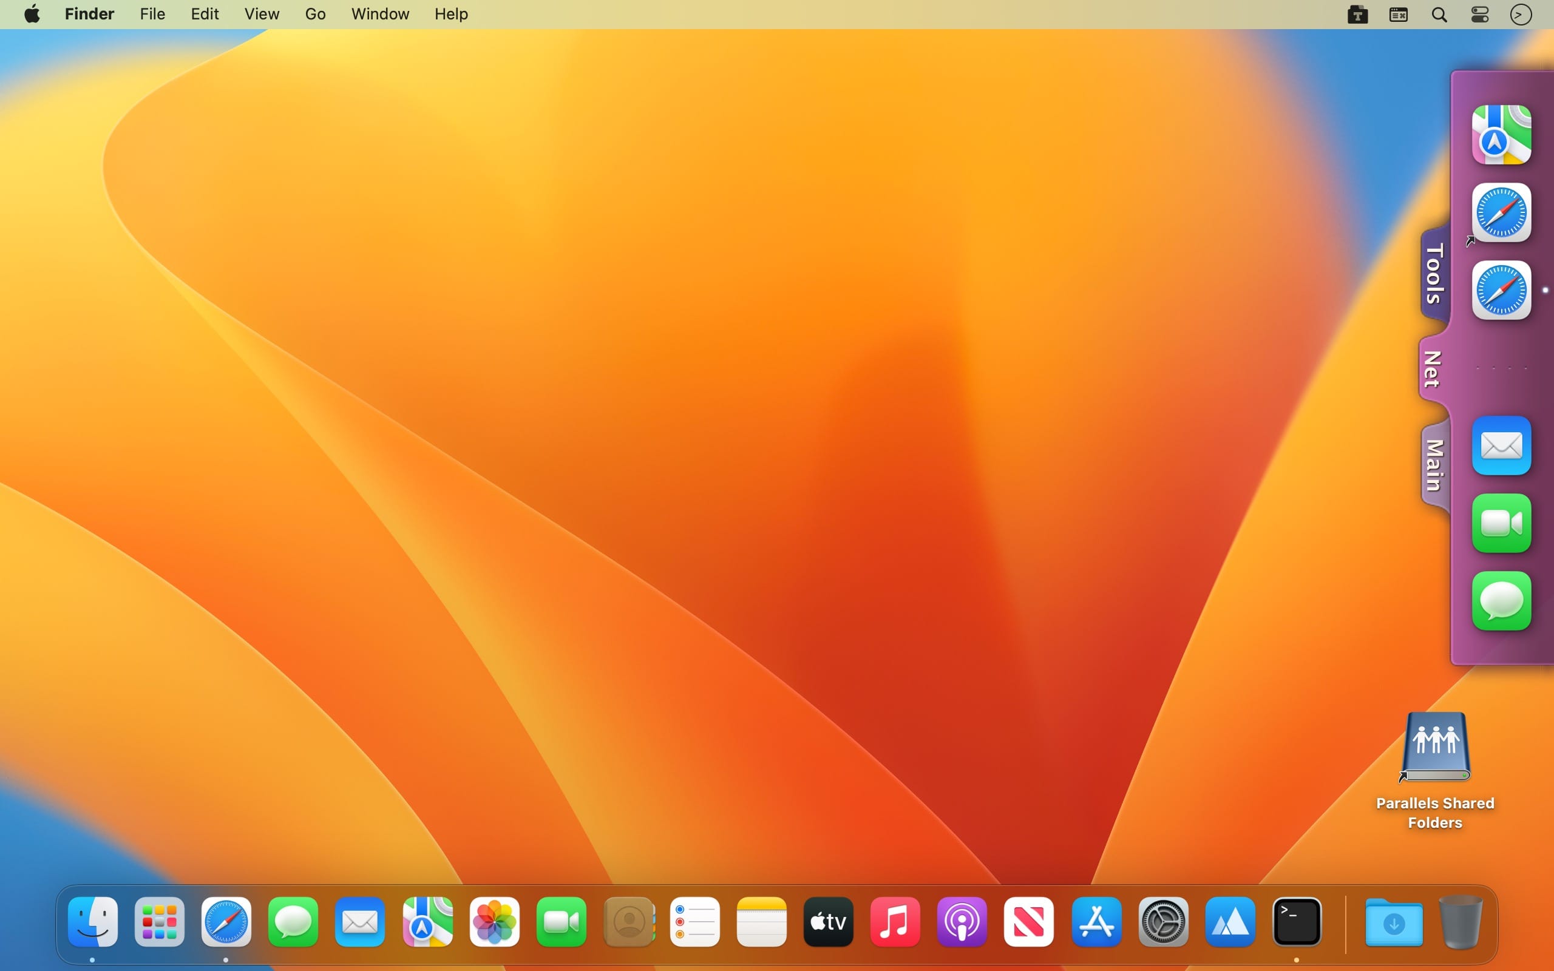Open the Trash in the Dock
Screen dimensions: 1554x971
1461,922
